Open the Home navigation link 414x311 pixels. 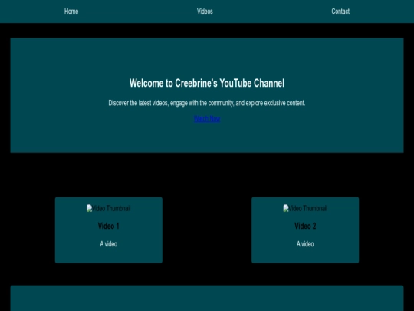pos(71,12)
